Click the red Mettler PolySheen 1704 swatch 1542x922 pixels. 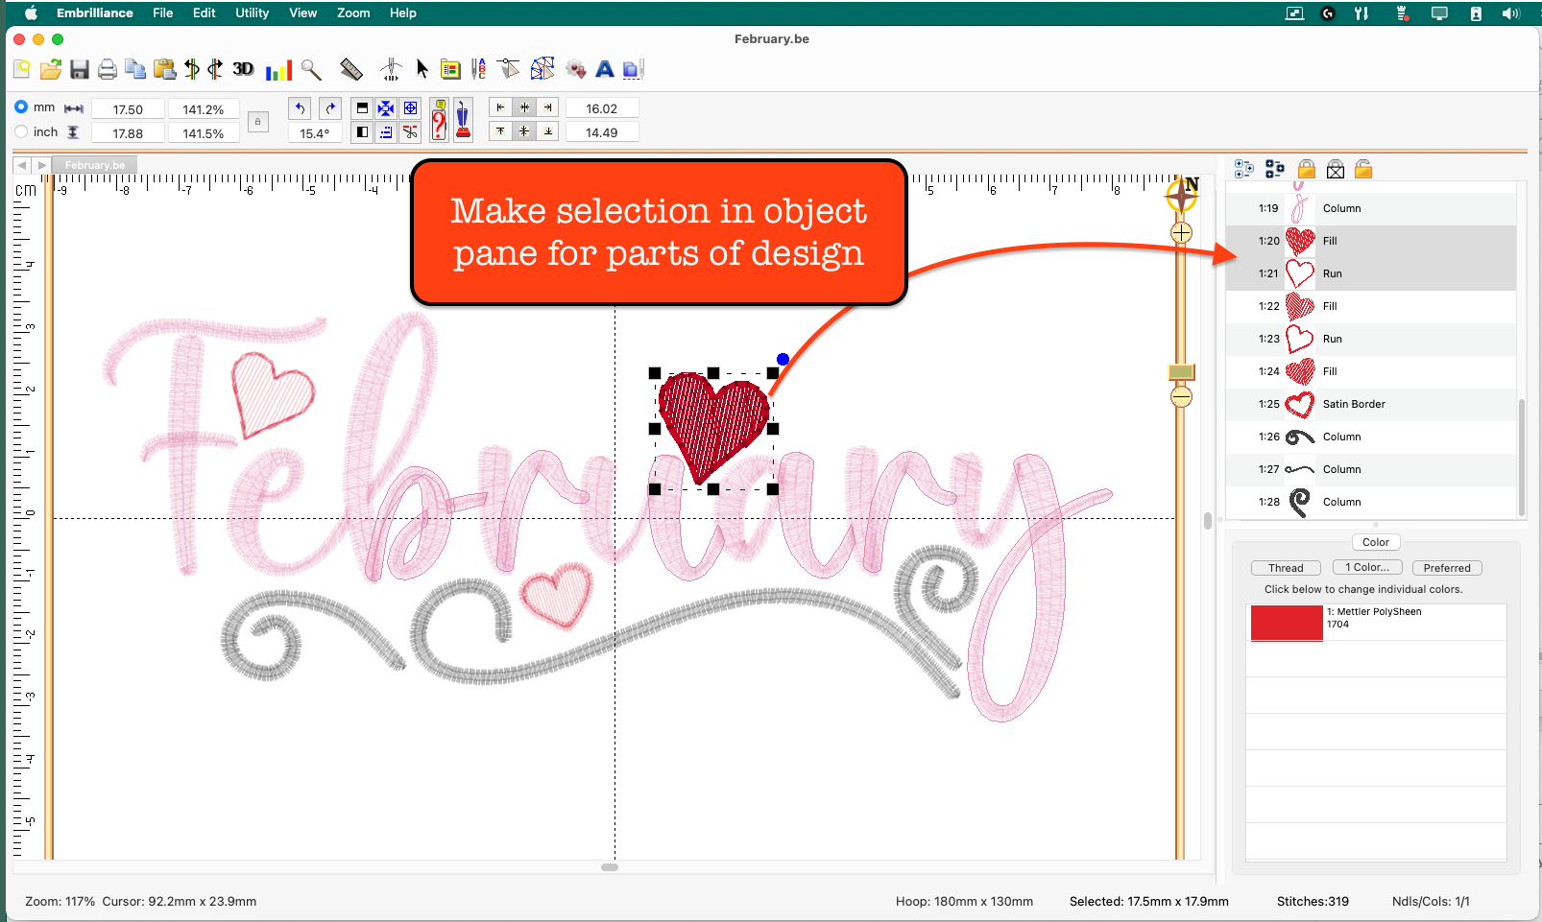tap(1286, 623)
